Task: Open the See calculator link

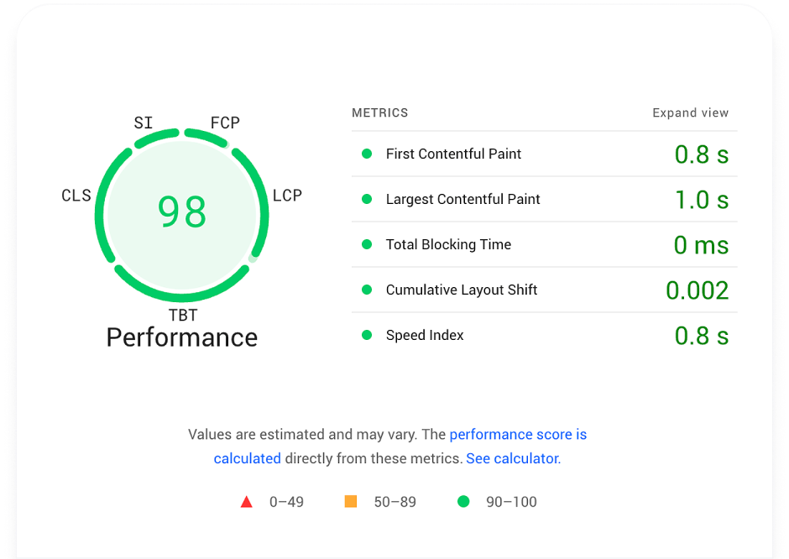Action: [x=512, y=458]
